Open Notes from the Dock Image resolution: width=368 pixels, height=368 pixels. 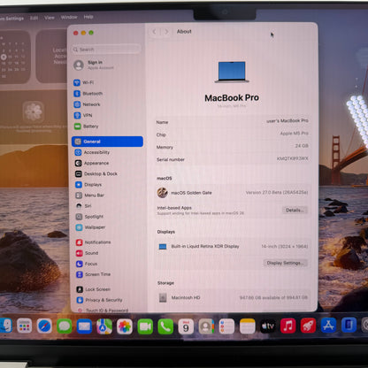pos(248,326)
